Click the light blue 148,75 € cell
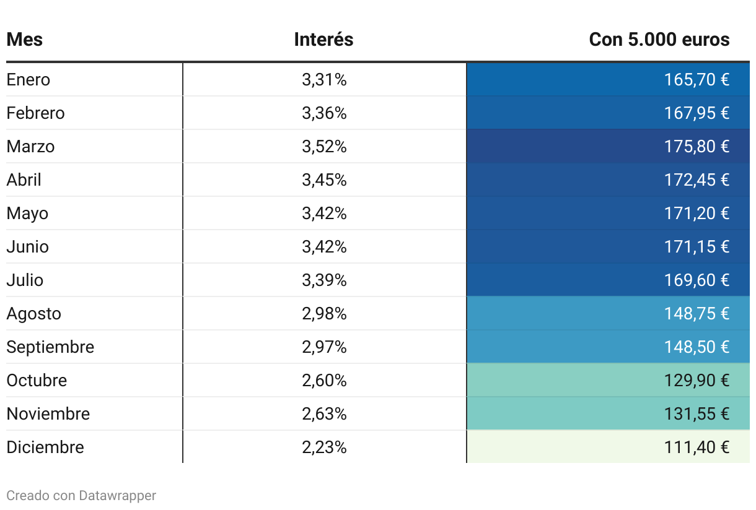The width and height of the screenshot is (756, 510). pos(697,314)
